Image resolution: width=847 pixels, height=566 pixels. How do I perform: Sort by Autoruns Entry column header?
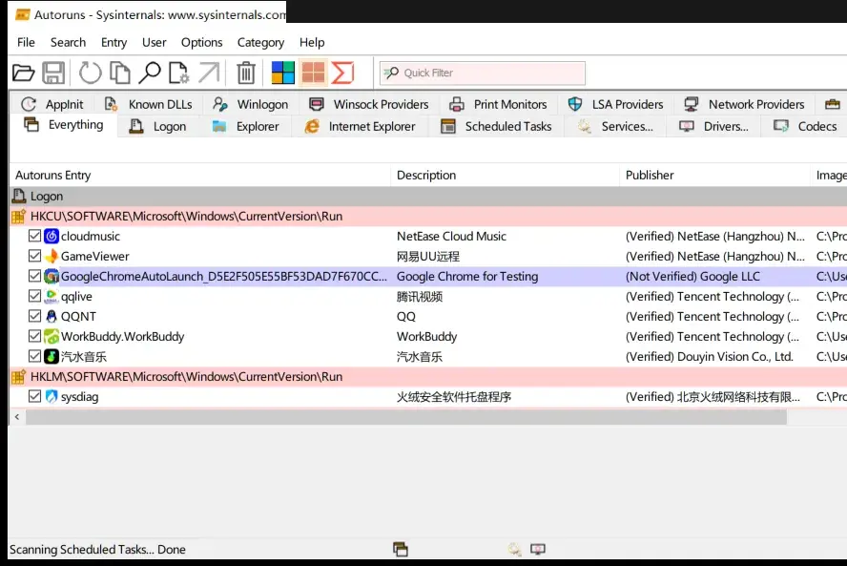[x=200, y=176]
